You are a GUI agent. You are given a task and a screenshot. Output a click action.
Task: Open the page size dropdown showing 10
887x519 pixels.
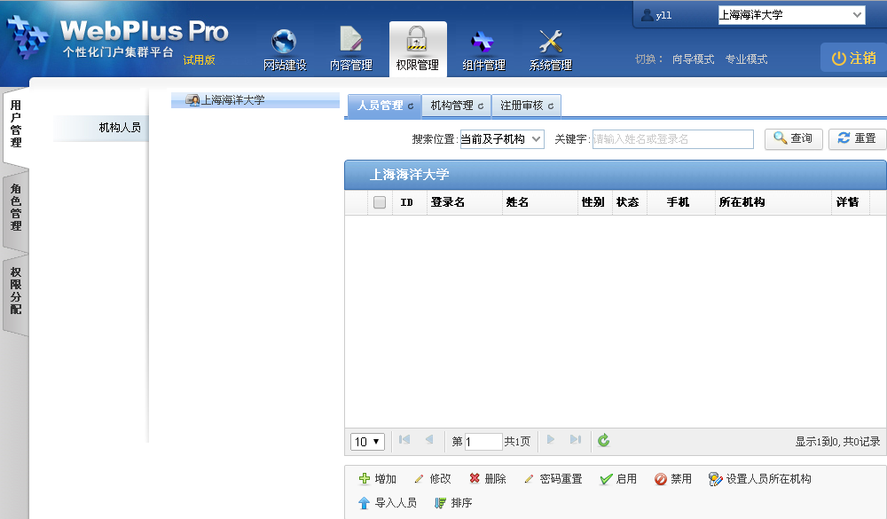[x=367, y=441]
